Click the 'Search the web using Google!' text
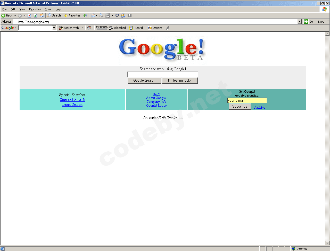 (x=163, y=69)
